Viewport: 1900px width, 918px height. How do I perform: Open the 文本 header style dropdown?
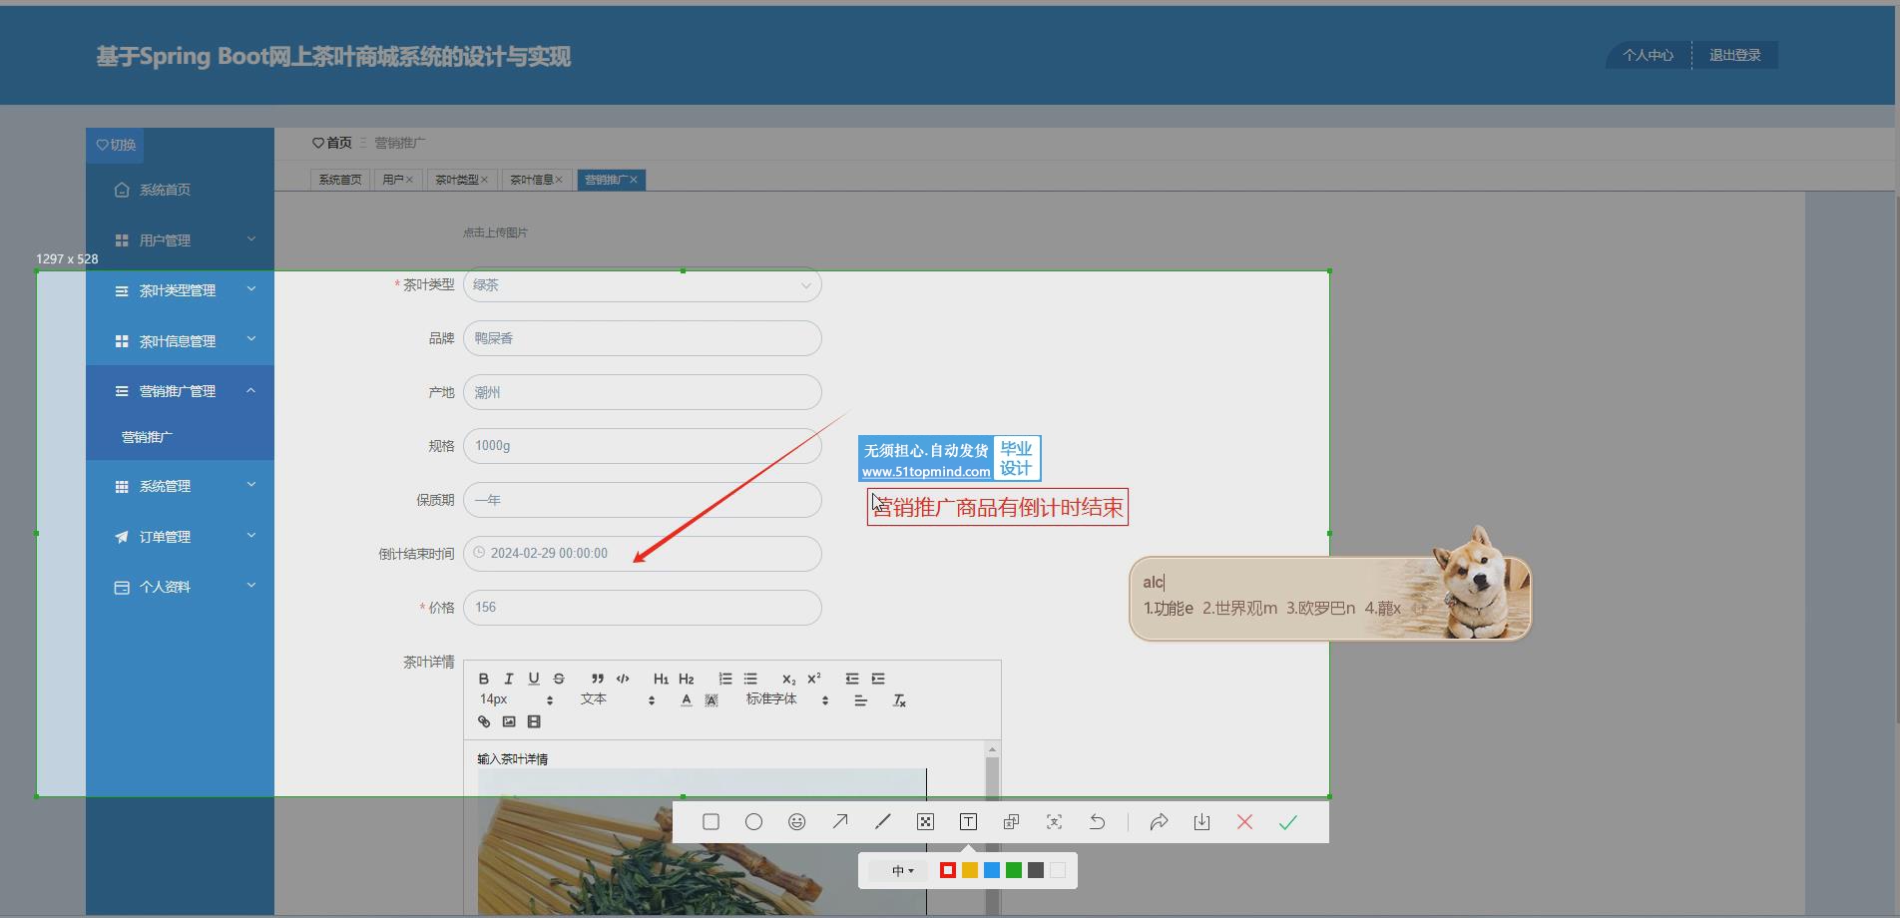[x=618, y=700]
